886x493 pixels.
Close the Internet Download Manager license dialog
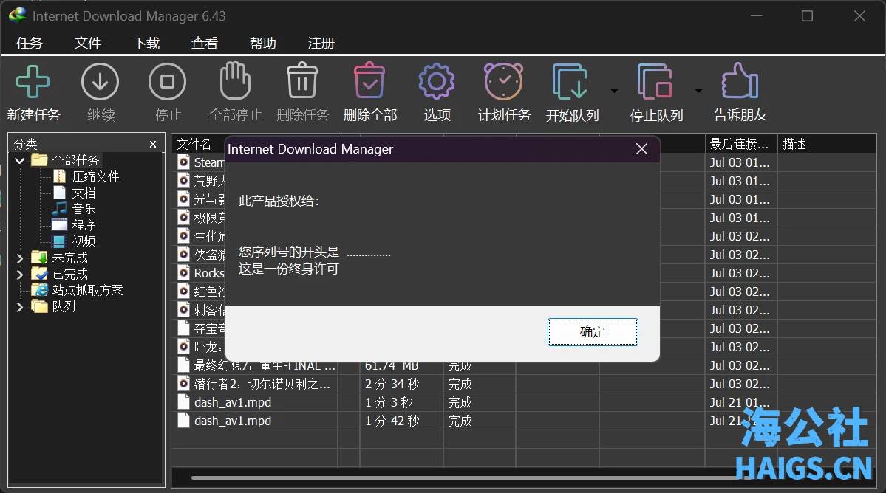(x=641, y=149)
